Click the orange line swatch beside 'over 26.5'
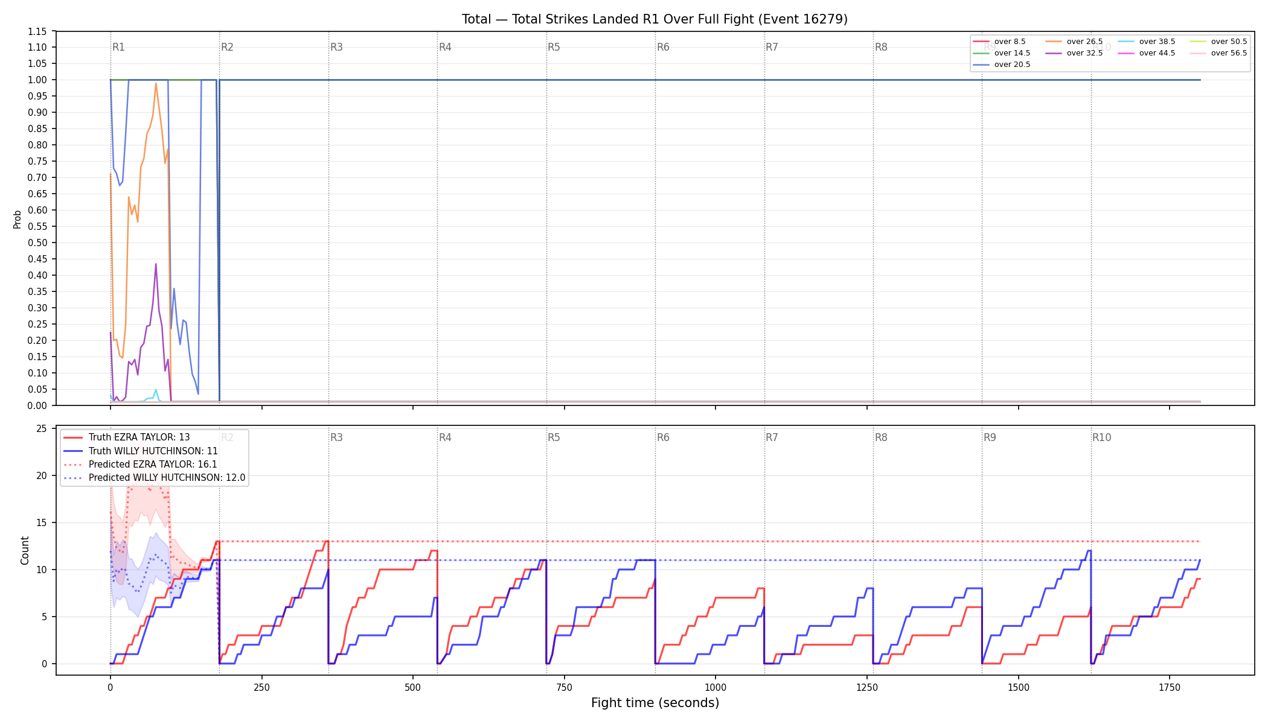The width and height of the screenshot is (1268, 724). [x=1054, y=42]
